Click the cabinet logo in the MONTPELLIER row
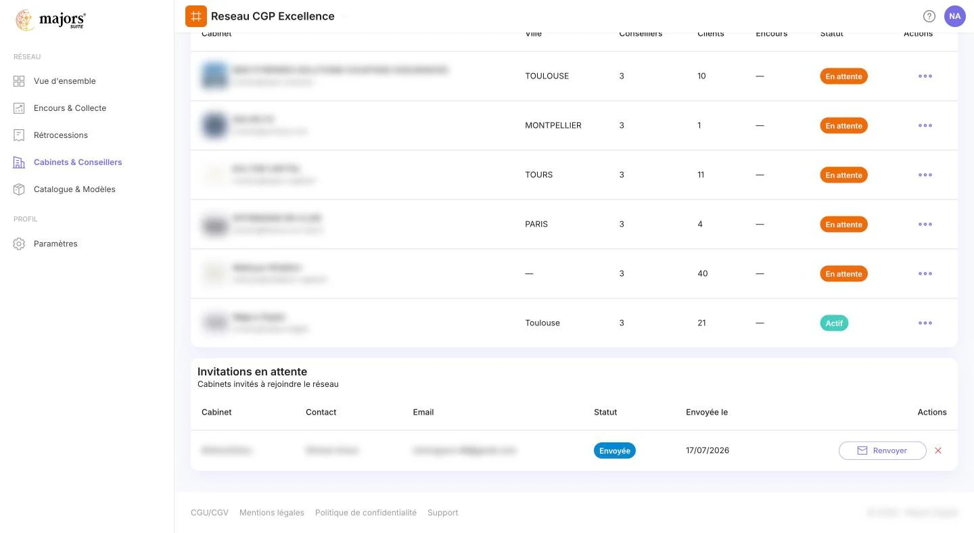This screenshot has width=974, height=533. (215, 125)
